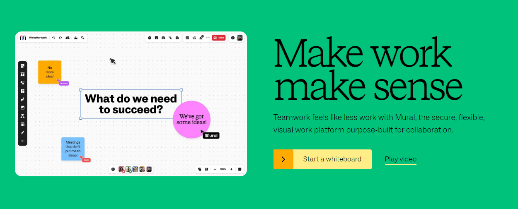Toggle the side panel icon at bottom right
Image resolution: width=518 pixels, height=209 pixels.
(x=240, y=169)
